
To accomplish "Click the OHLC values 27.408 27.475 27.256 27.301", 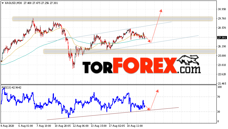I will pyautogui.click(x=41, y=3).
